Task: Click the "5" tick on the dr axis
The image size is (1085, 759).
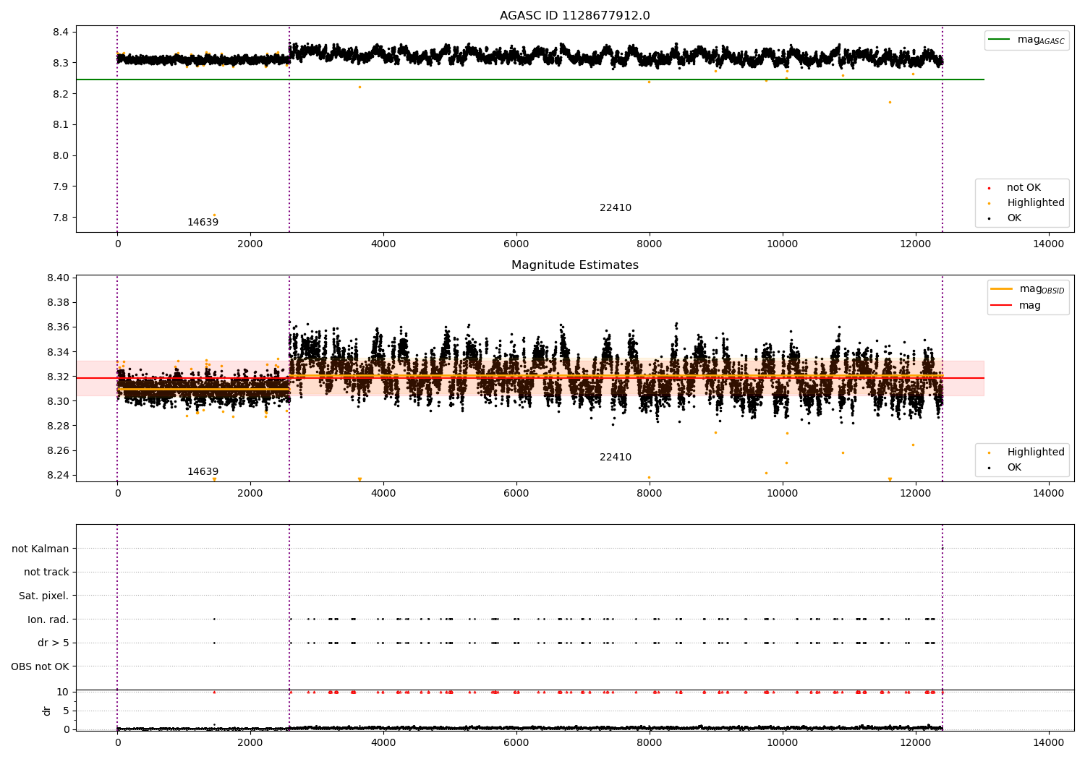Action: click(66, 711)
